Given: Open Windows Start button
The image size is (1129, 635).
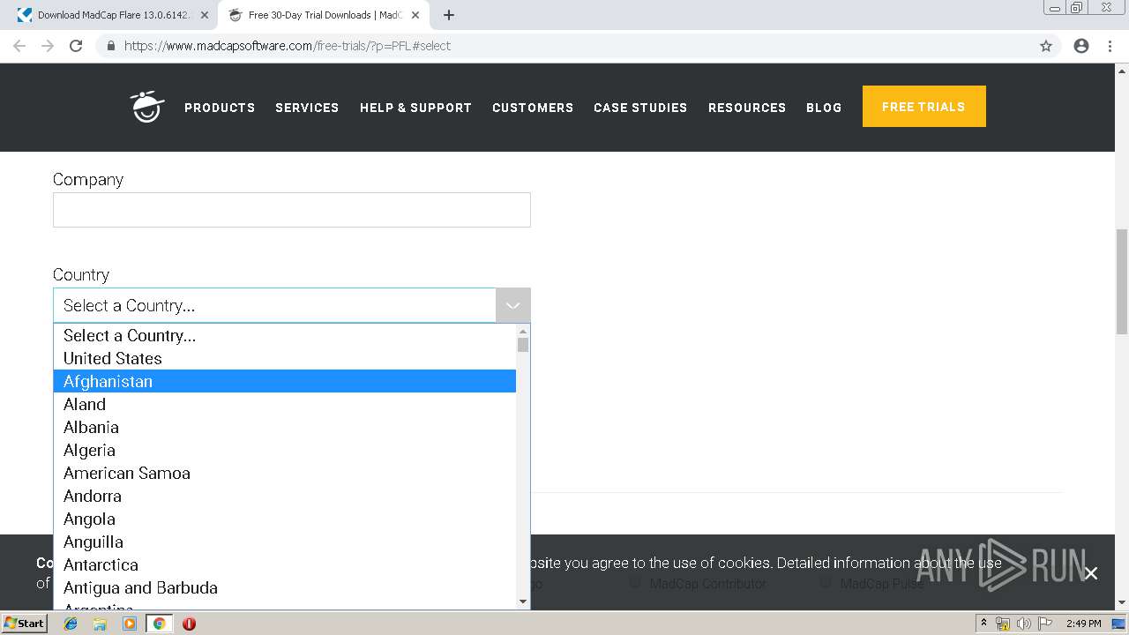Looking at the screenshot, I should (x=25, y=624).
